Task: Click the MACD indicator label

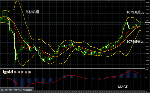Action: pyautogui.click(x=123, y=87)
